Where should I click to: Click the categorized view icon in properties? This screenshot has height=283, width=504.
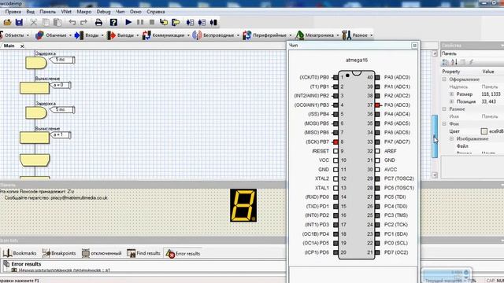(445, 62)
